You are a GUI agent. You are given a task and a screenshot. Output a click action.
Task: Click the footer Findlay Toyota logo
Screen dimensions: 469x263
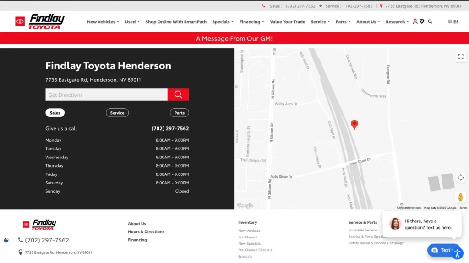[x=39, y=225]
